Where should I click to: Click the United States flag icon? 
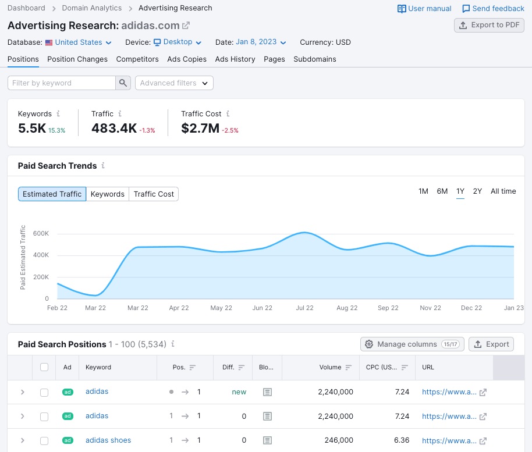(49, 42)
